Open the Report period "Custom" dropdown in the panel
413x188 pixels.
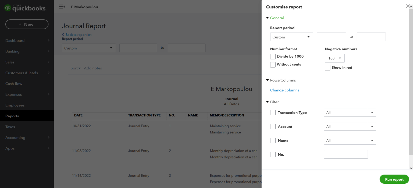pyautogui.click(x=291, y=37)
